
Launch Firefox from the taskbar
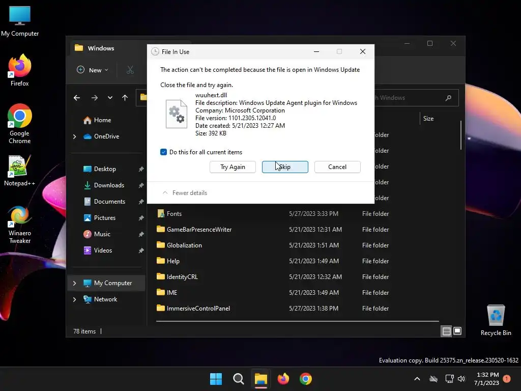(283, 379)
